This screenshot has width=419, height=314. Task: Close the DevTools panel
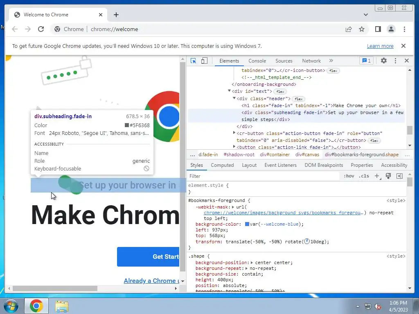[407, 61]
